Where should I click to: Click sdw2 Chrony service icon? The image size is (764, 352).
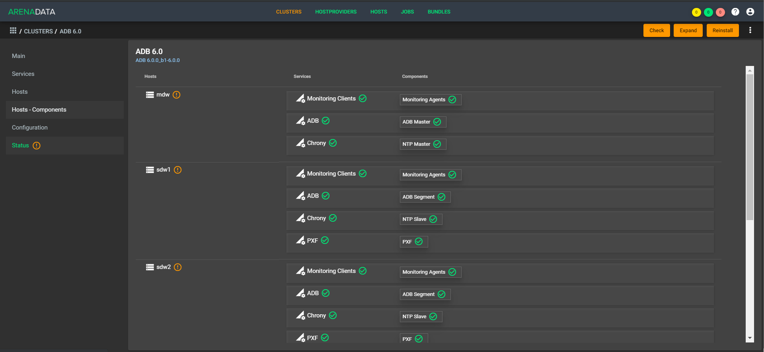click(x=300, y=315)
